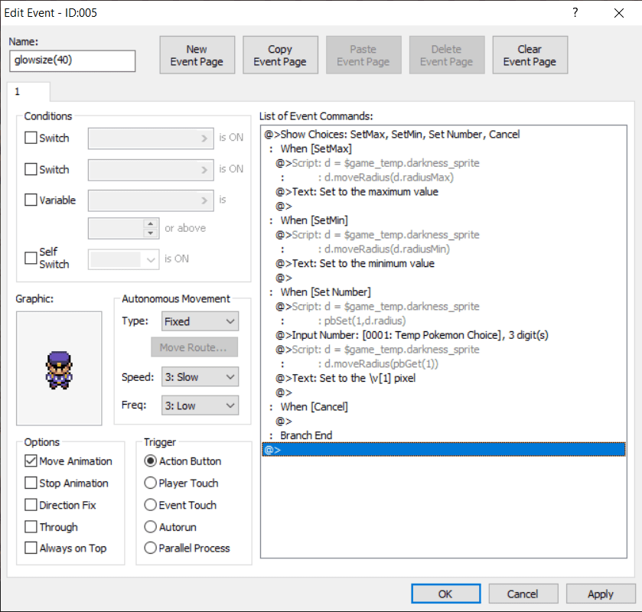Expand the Speed dropdown
Viewport: 642px width, 612px height.
200,376
